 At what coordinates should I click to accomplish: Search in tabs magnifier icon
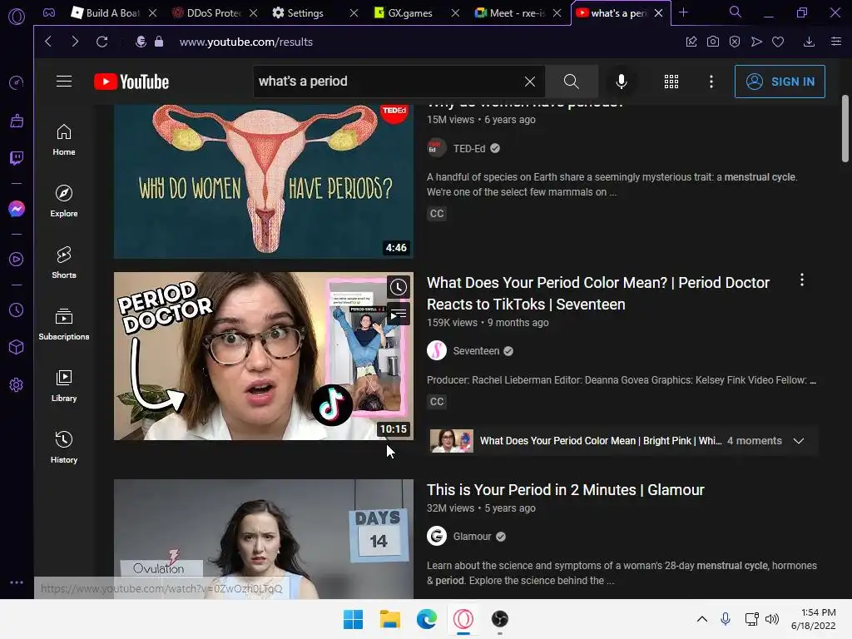(x=736, y=12)
